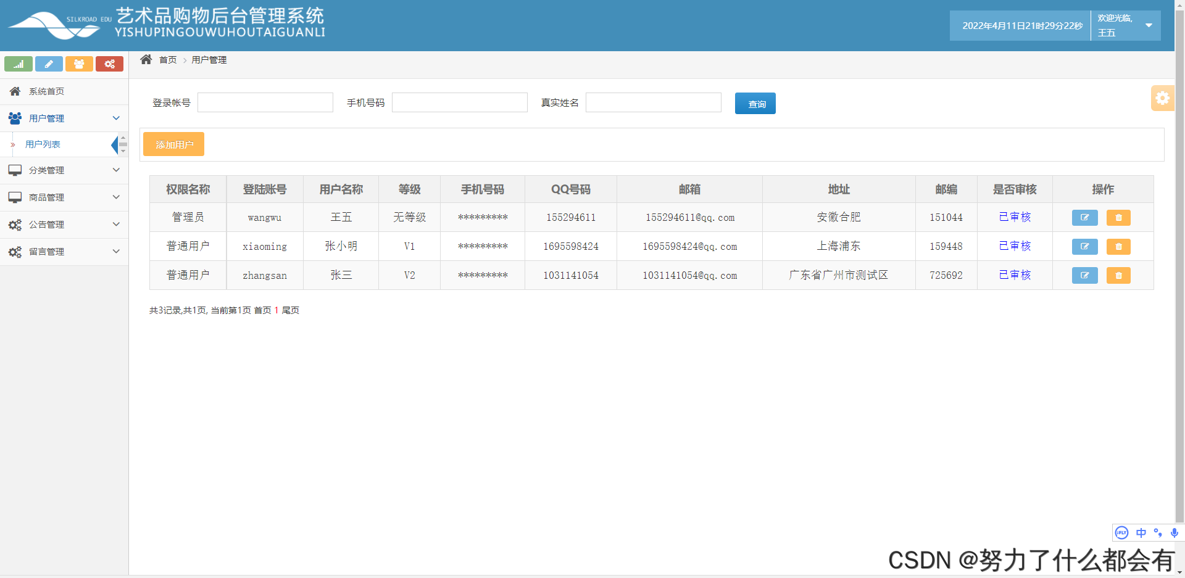Collapse the 用户管理 menu chevron
The height and width of the screenshot is (578, 1185).
click(x=116, y=118)
